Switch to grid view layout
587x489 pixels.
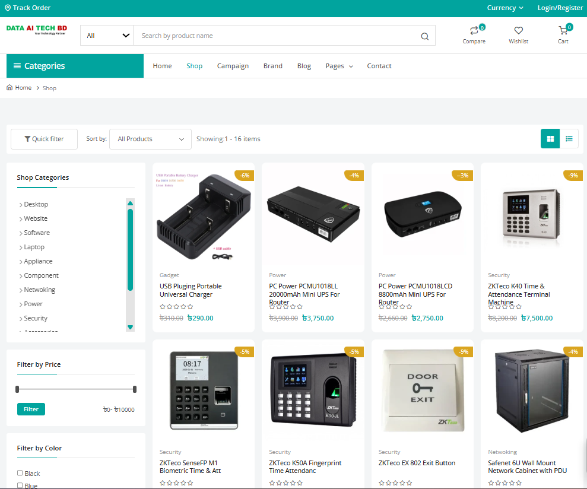(550, 139)
